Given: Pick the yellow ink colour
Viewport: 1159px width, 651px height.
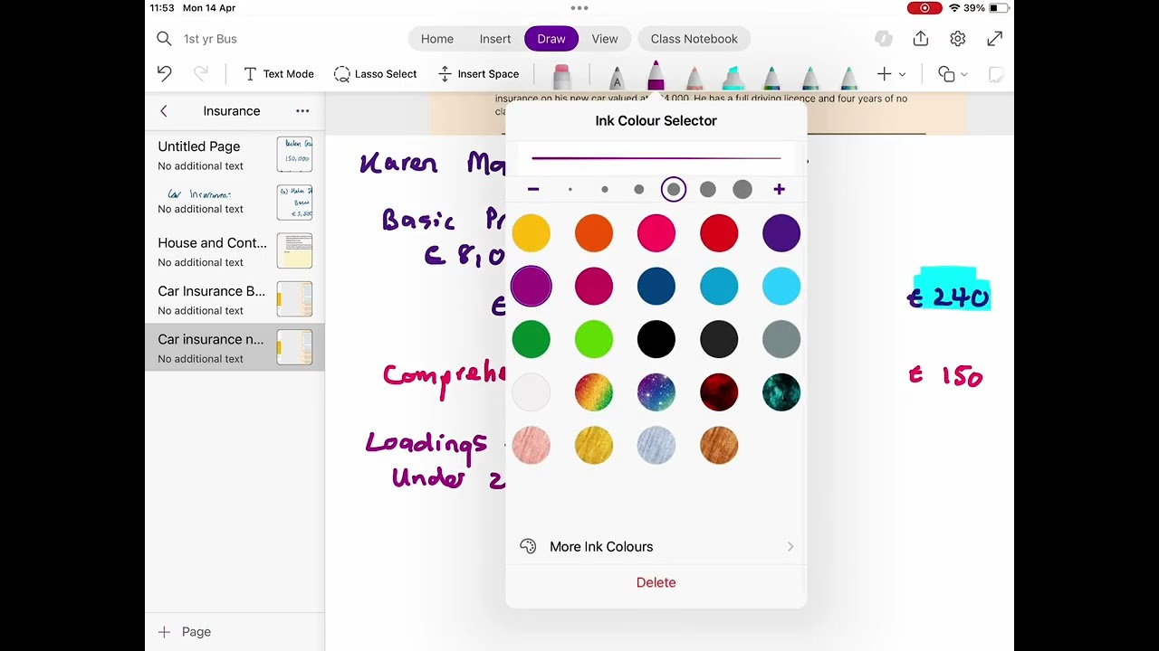Looking at the screenshot, I should tap(532, 233).
